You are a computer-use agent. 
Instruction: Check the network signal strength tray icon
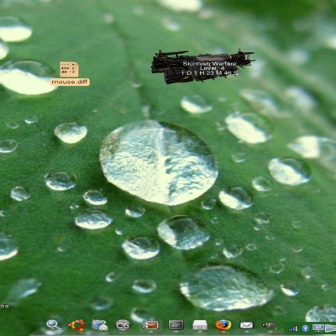293,328
